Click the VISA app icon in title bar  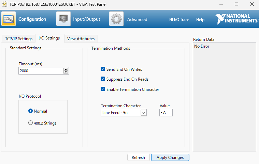[x=5, y=4]
